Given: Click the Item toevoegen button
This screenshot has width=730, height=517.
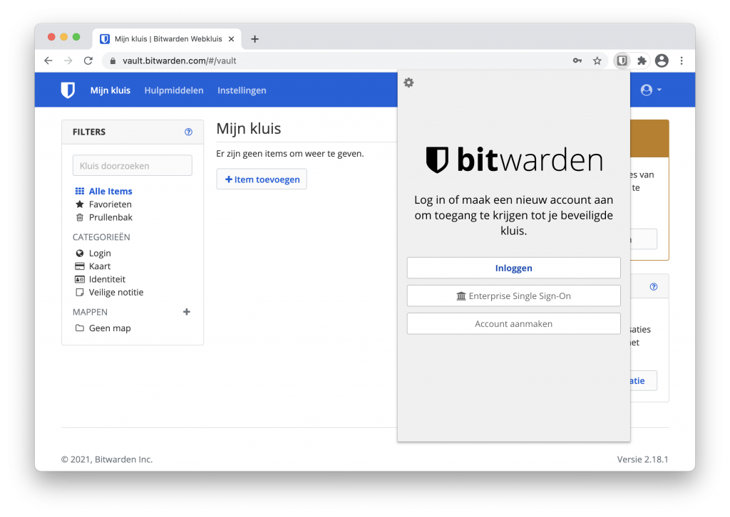Looking at the screenshot, I should pyautogui.click(x=262, y=179).
